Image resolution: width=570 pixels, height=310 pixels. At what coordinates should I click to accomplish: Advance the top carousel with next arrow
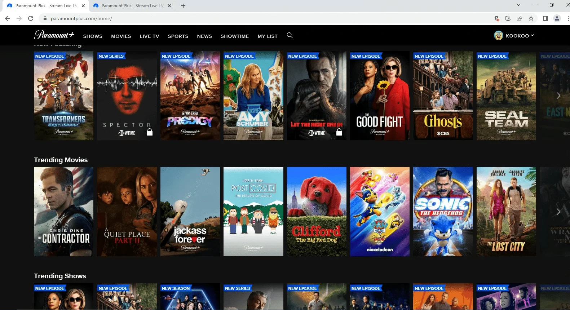point(558,96)
